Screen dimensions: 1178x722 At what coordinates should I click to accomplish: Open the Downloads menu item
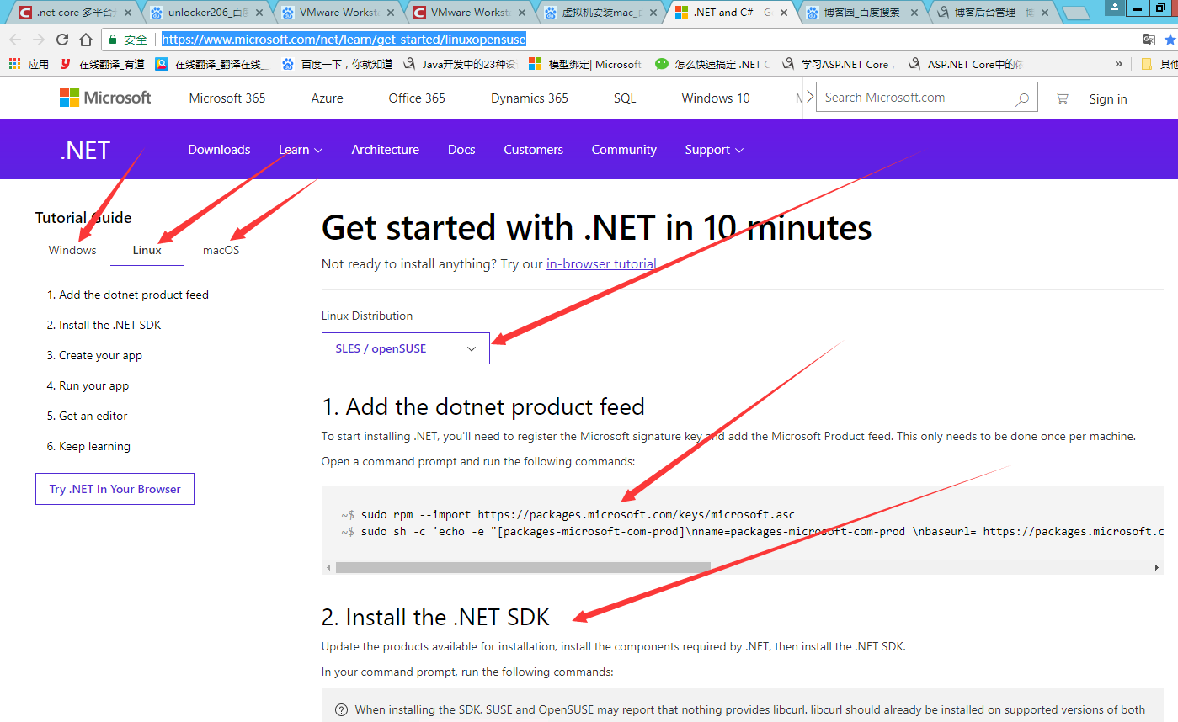click(219, 150)
